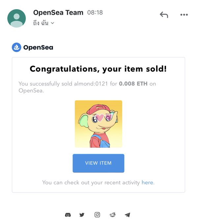This screenshot has width=197, height=224.
Task: Tap the 'Congratulations, your item sold!' heading
Action: (98, 69)
